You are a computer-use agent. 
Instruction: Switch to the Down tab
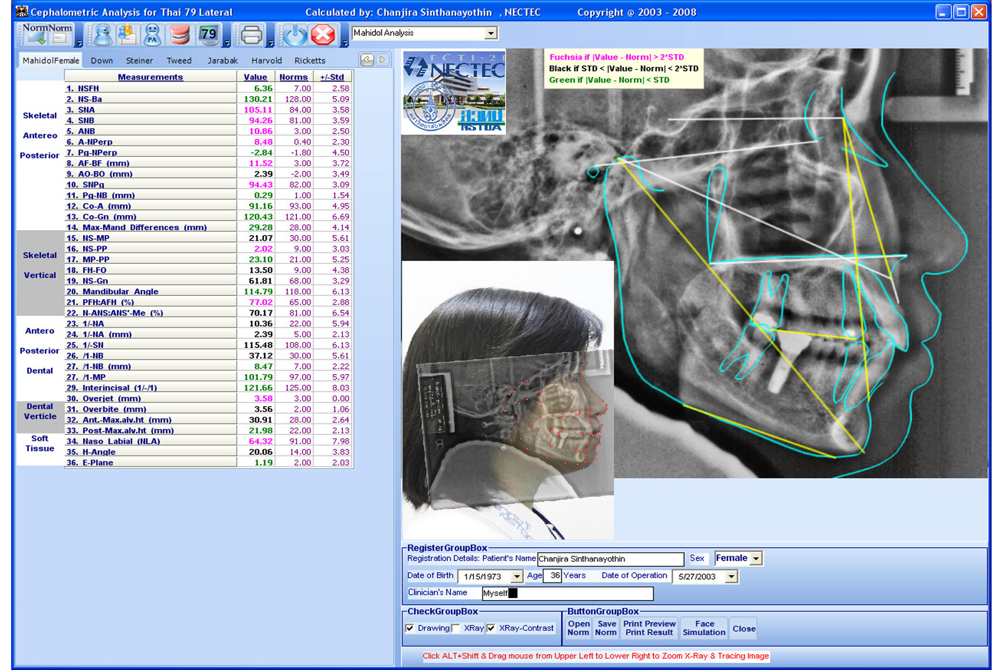pos(102,60)
